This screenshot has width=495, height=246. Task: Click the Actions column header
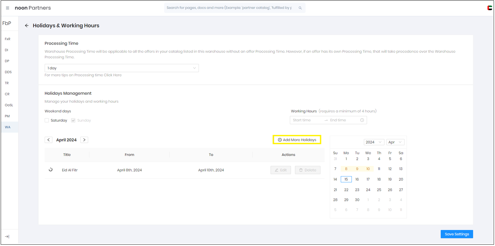click(288, 155)
